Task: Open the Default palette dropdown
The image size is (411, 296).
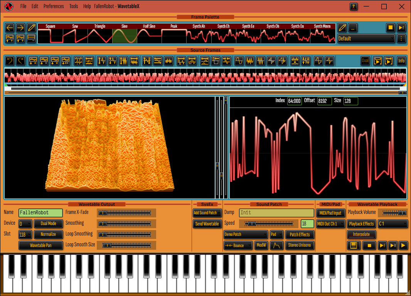Action: click(366, 39)
